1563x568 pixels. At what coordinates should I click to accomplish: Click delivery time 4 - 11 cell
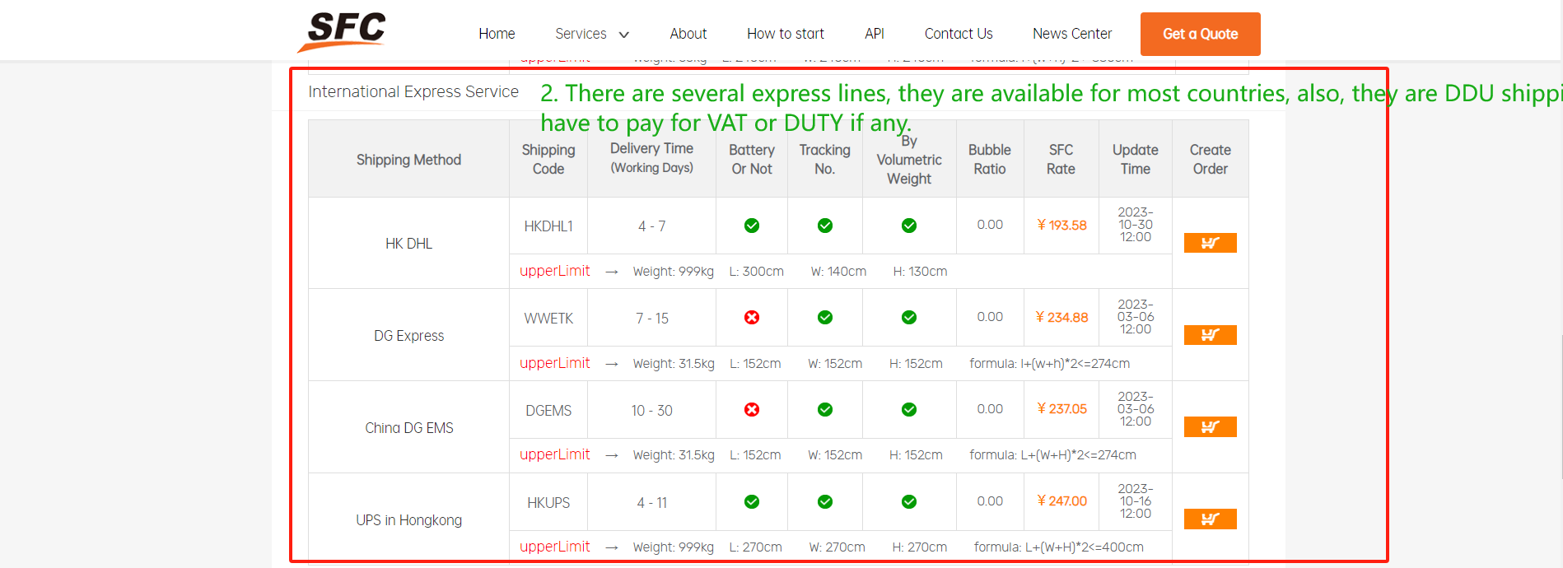[652, 503]
